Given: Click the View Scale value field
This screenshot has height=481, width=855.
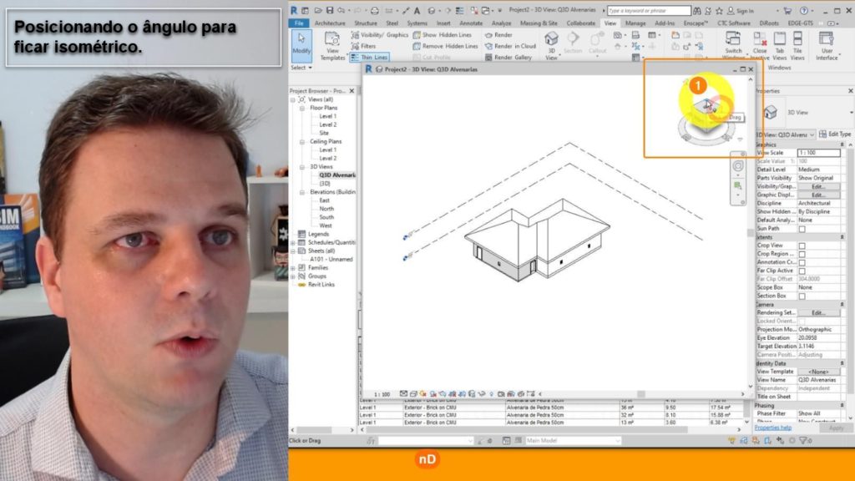Looking at the screenshot, I should (x=818, y=153).
